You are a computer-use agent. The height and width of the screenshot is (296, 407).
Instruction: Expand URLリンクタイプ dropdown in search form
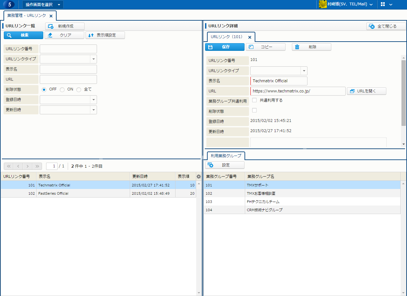(93, 59)
